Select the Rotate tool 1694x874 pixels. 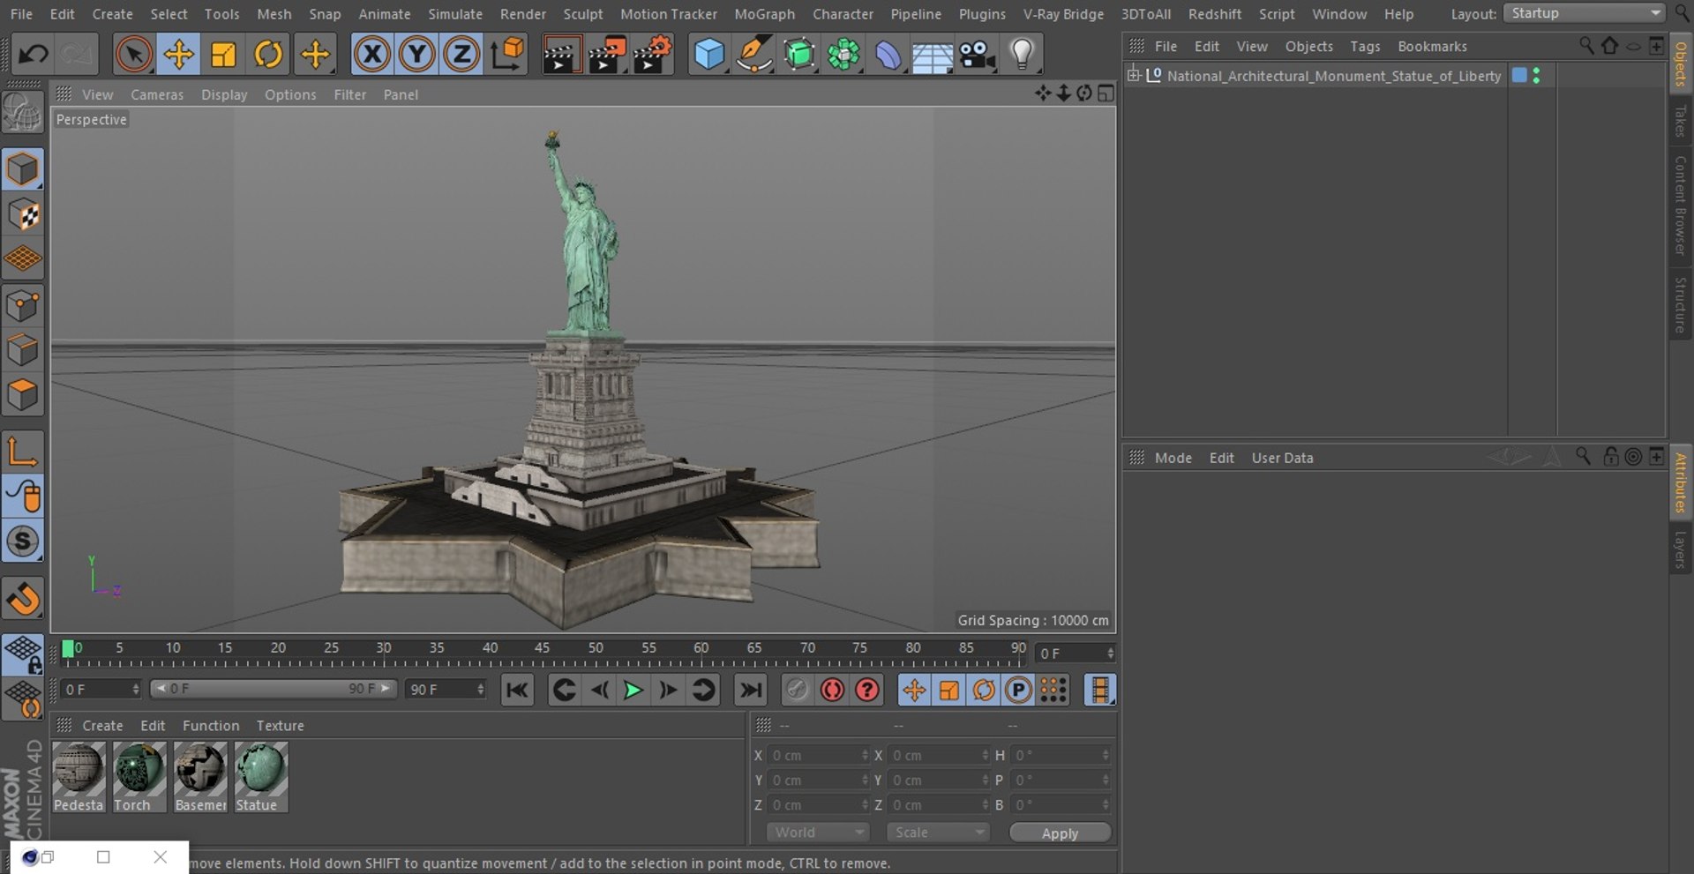point(268,55)
